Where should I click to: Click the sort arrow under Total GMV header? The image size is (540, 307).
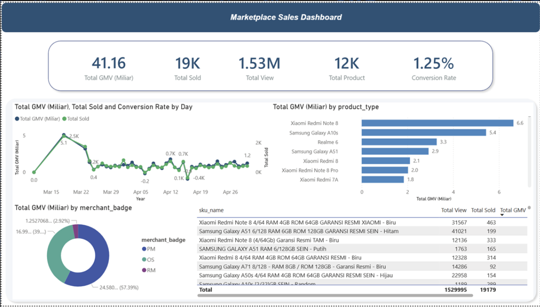pos(502,215)
